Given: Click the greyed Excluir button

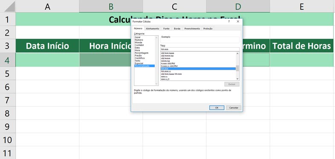Looking at the screenshot, I should pos(232,85).
